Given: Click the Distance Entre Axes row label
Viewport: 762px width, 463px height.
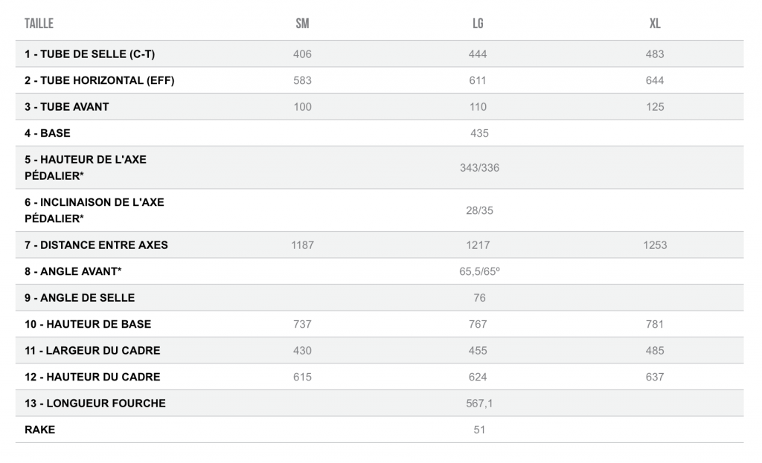Looking at the screenshot, I should coord(96,245).
